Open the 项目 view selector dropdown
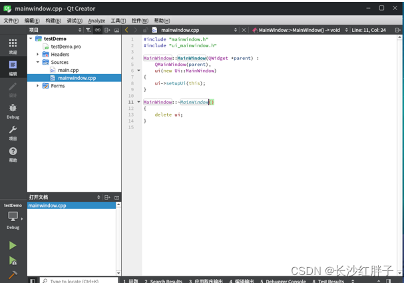The height and width of the screenshot is (283, 404). click(x=80, y=30)
